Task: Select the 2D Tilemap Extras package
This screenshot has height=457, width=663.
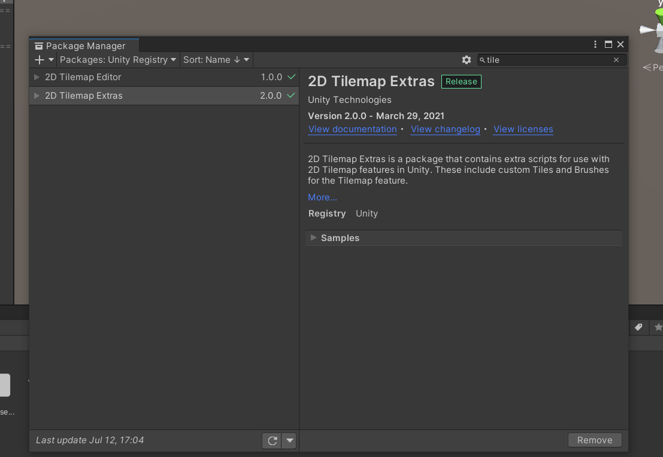Action: click(x=164, y=96)
